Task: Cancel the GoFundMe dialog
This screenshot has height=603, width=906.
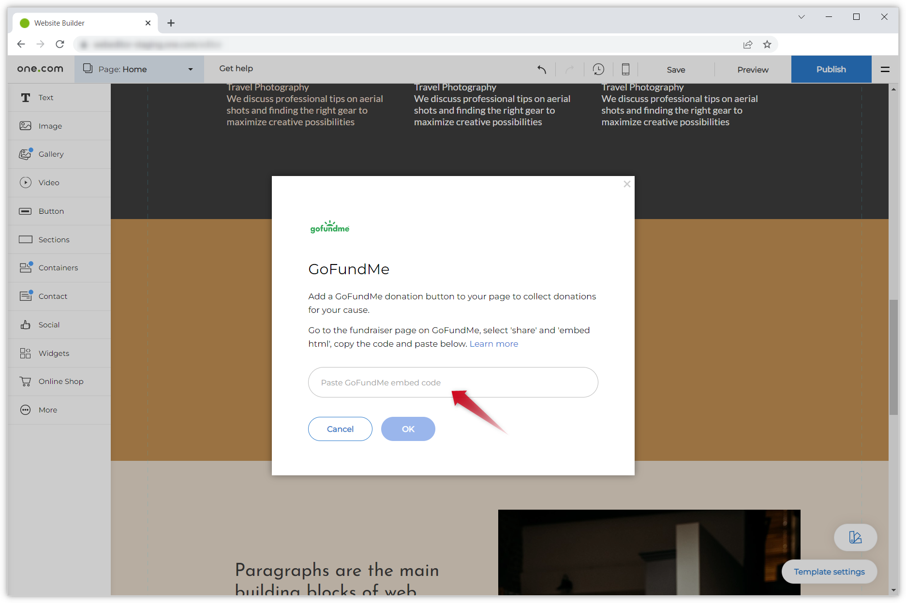Action: [x=340, y=429]
